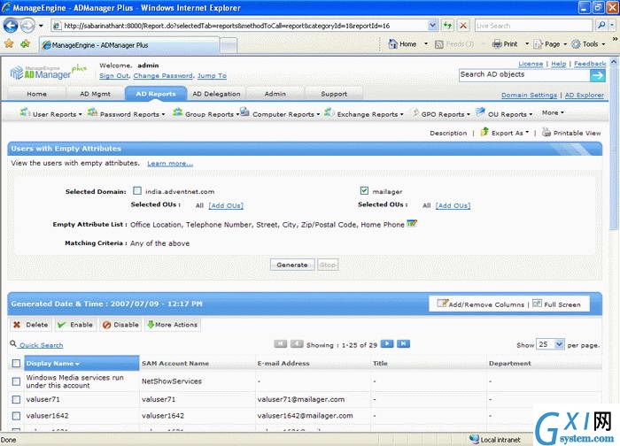Click the Disable users button

(120, 325)
